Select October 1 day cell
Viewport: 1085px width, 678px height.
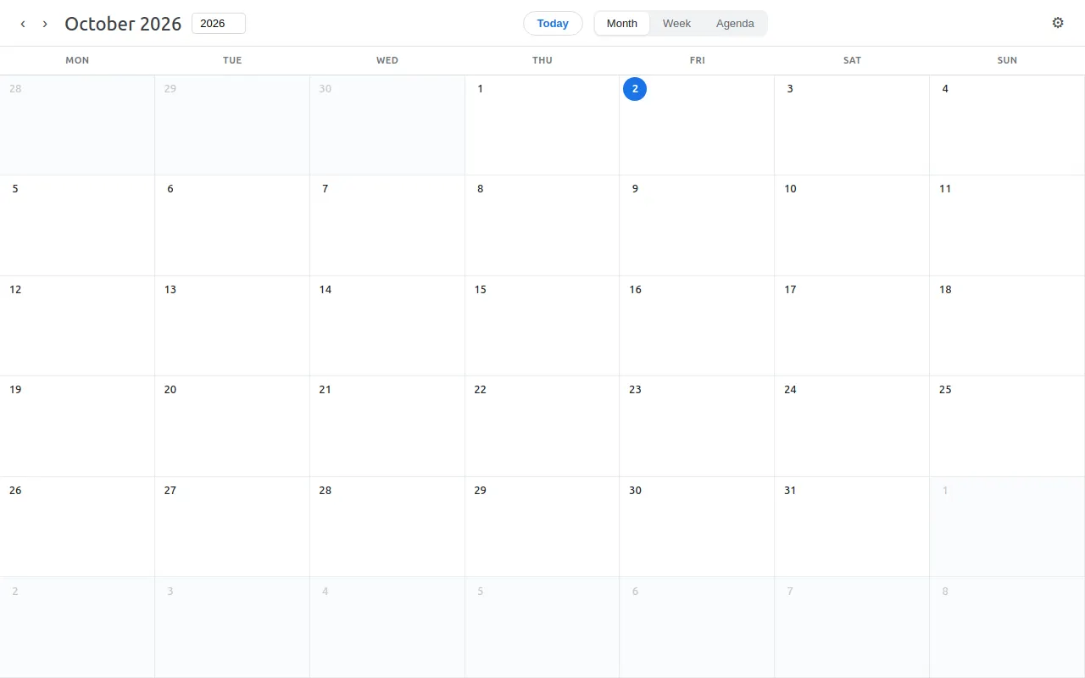click(542, 125)
